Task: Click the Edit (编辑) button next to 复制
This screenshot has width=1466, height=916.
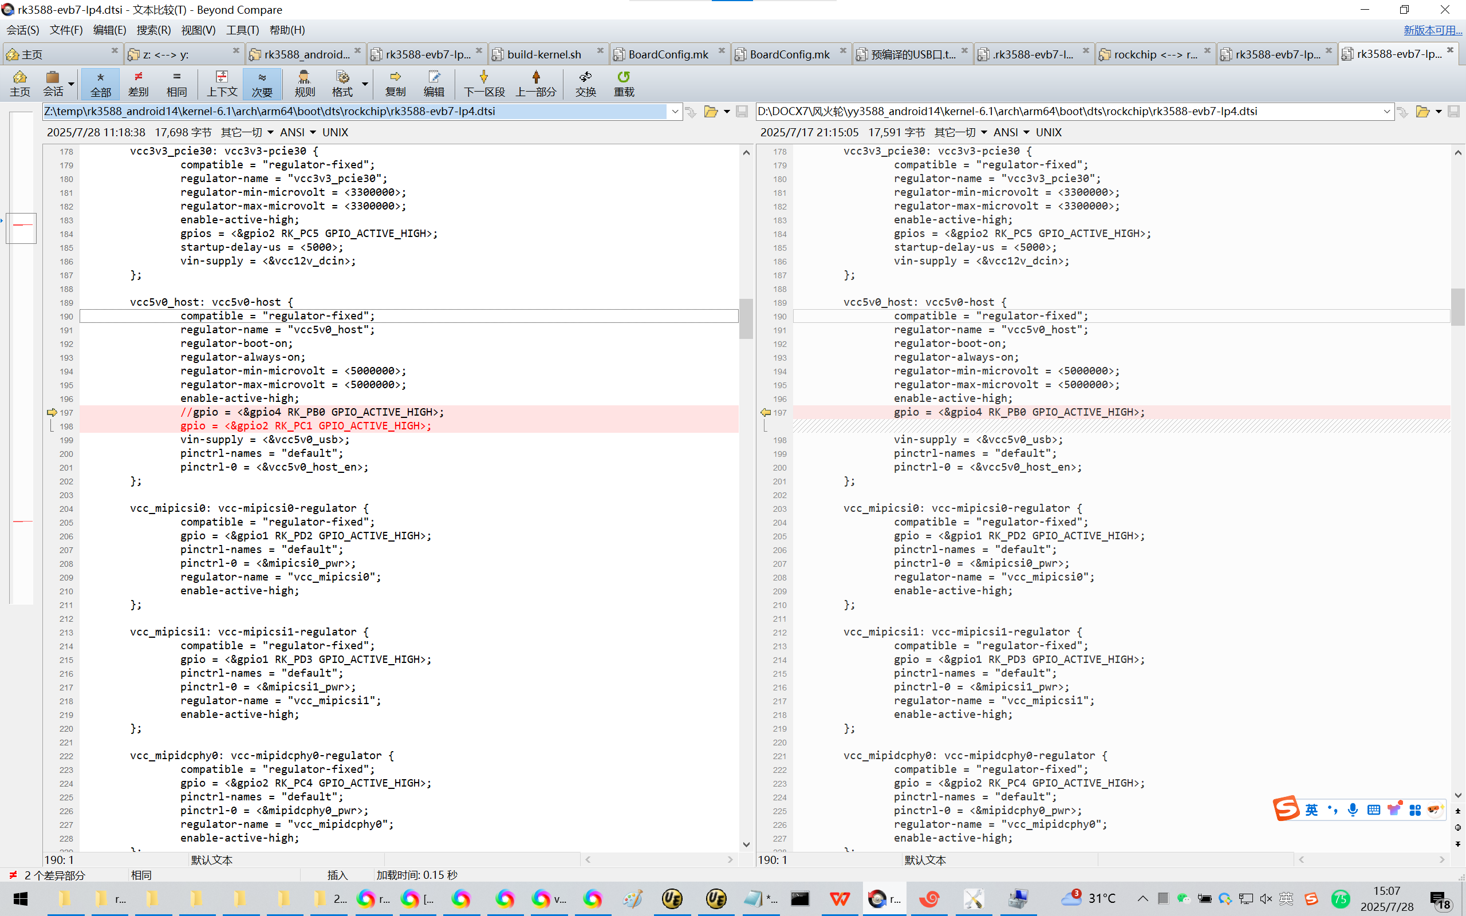Action: 434,83
